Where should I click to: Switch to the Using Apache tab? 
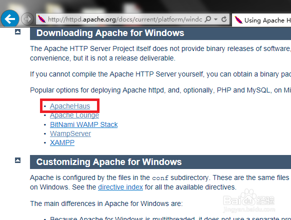tap(261, 20)
